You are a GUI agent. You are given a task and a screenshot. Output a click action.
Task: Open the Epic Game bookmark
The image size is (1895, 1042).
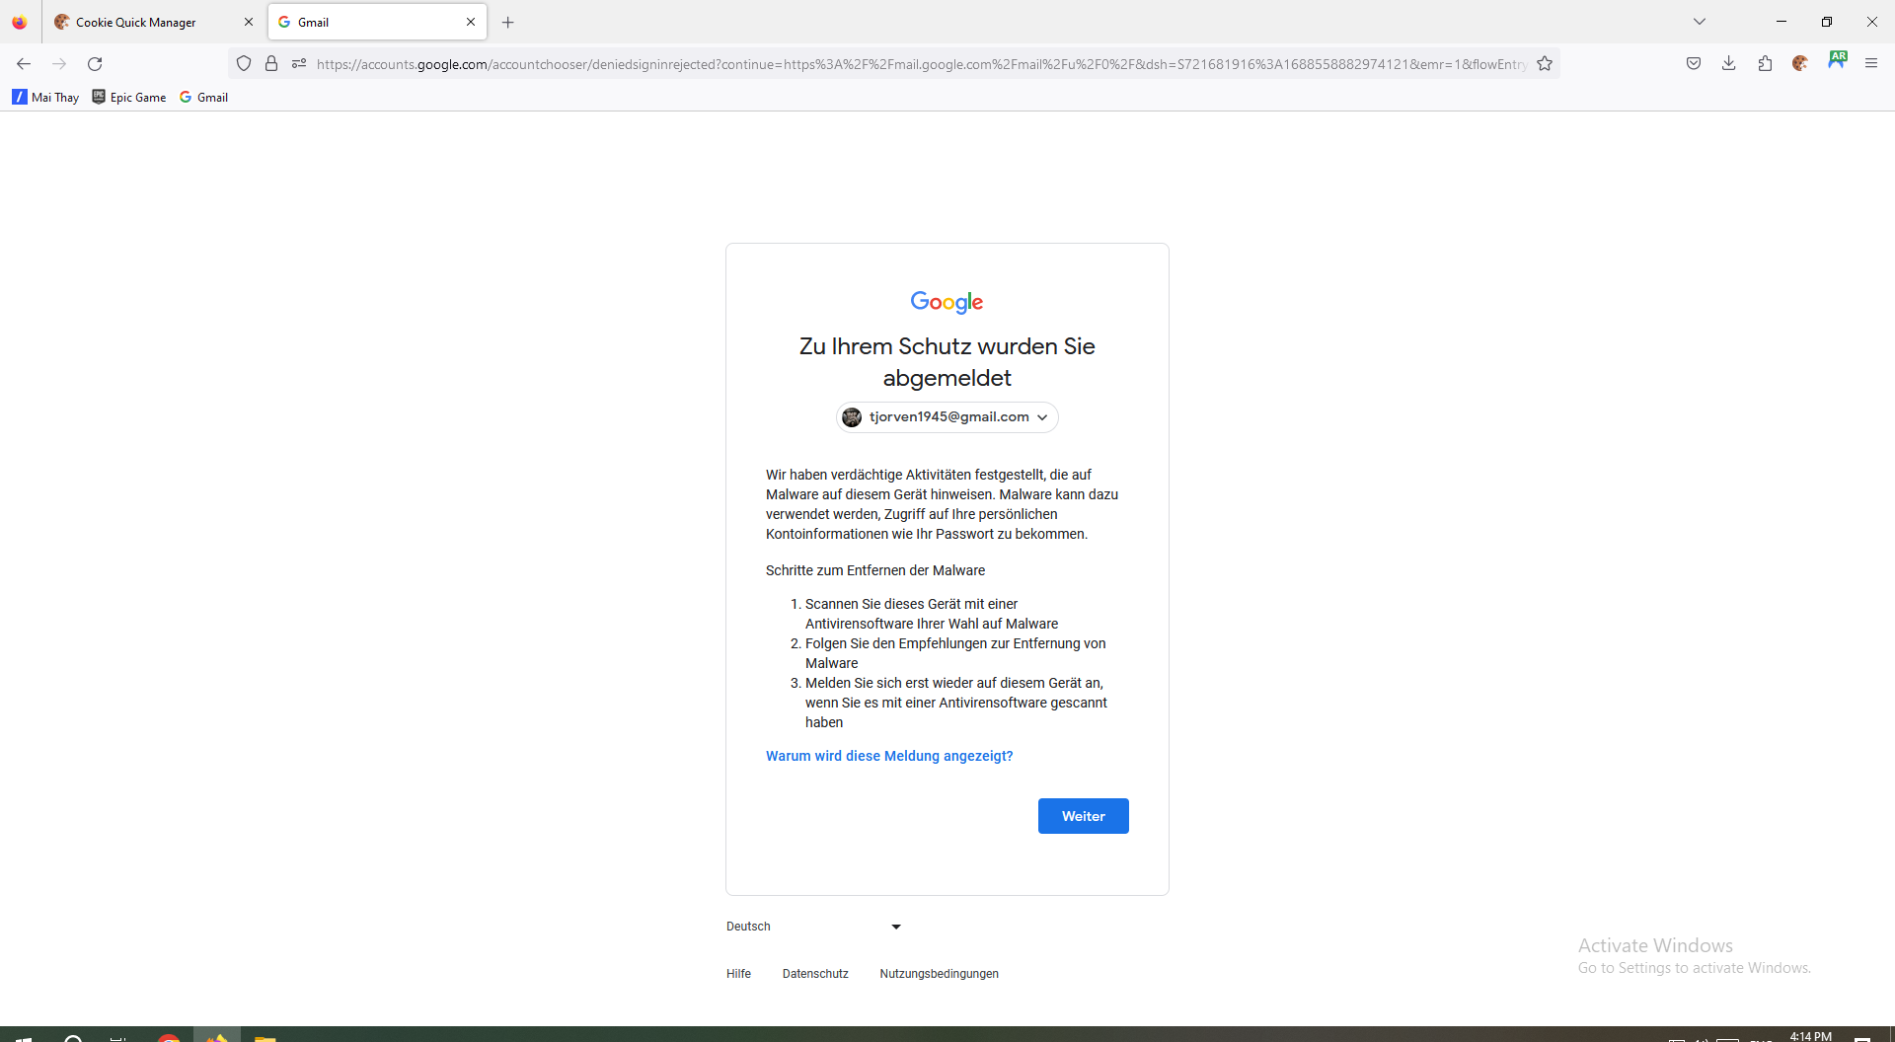point(129,97)
